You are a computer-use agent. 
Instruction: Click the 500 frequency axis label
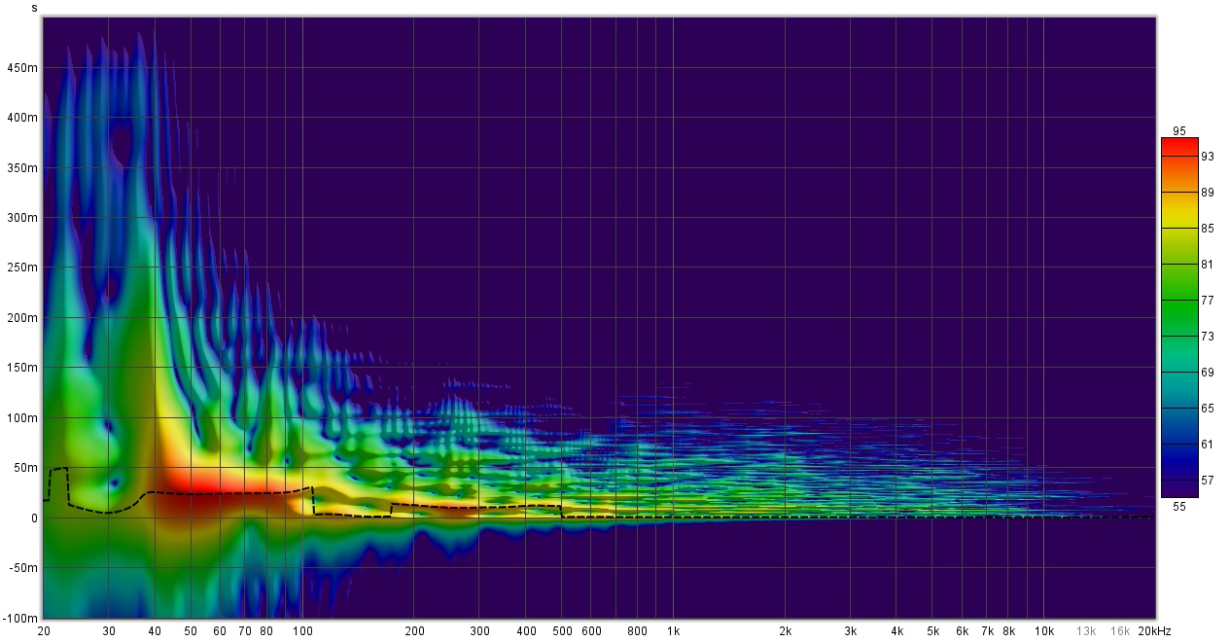[562, 631]
